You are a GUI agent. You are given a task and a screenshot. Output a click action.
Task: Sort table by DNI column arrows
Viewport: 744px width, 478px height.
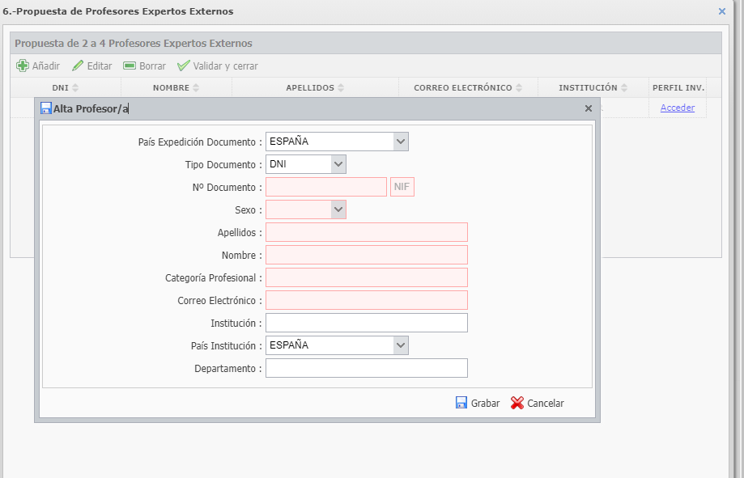pyautogui.click(x=75, y=87)
